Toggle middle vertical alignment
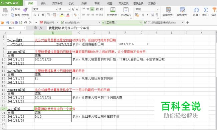The height and width of the screenshot is (130, 217). pos(88,9)
